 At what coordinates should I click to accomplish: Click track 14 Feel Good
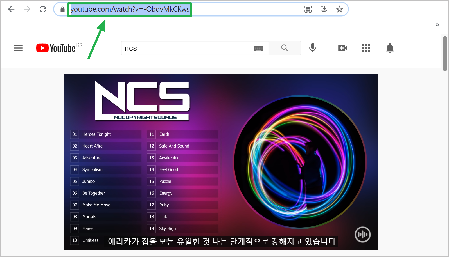[x=183, y=169]
